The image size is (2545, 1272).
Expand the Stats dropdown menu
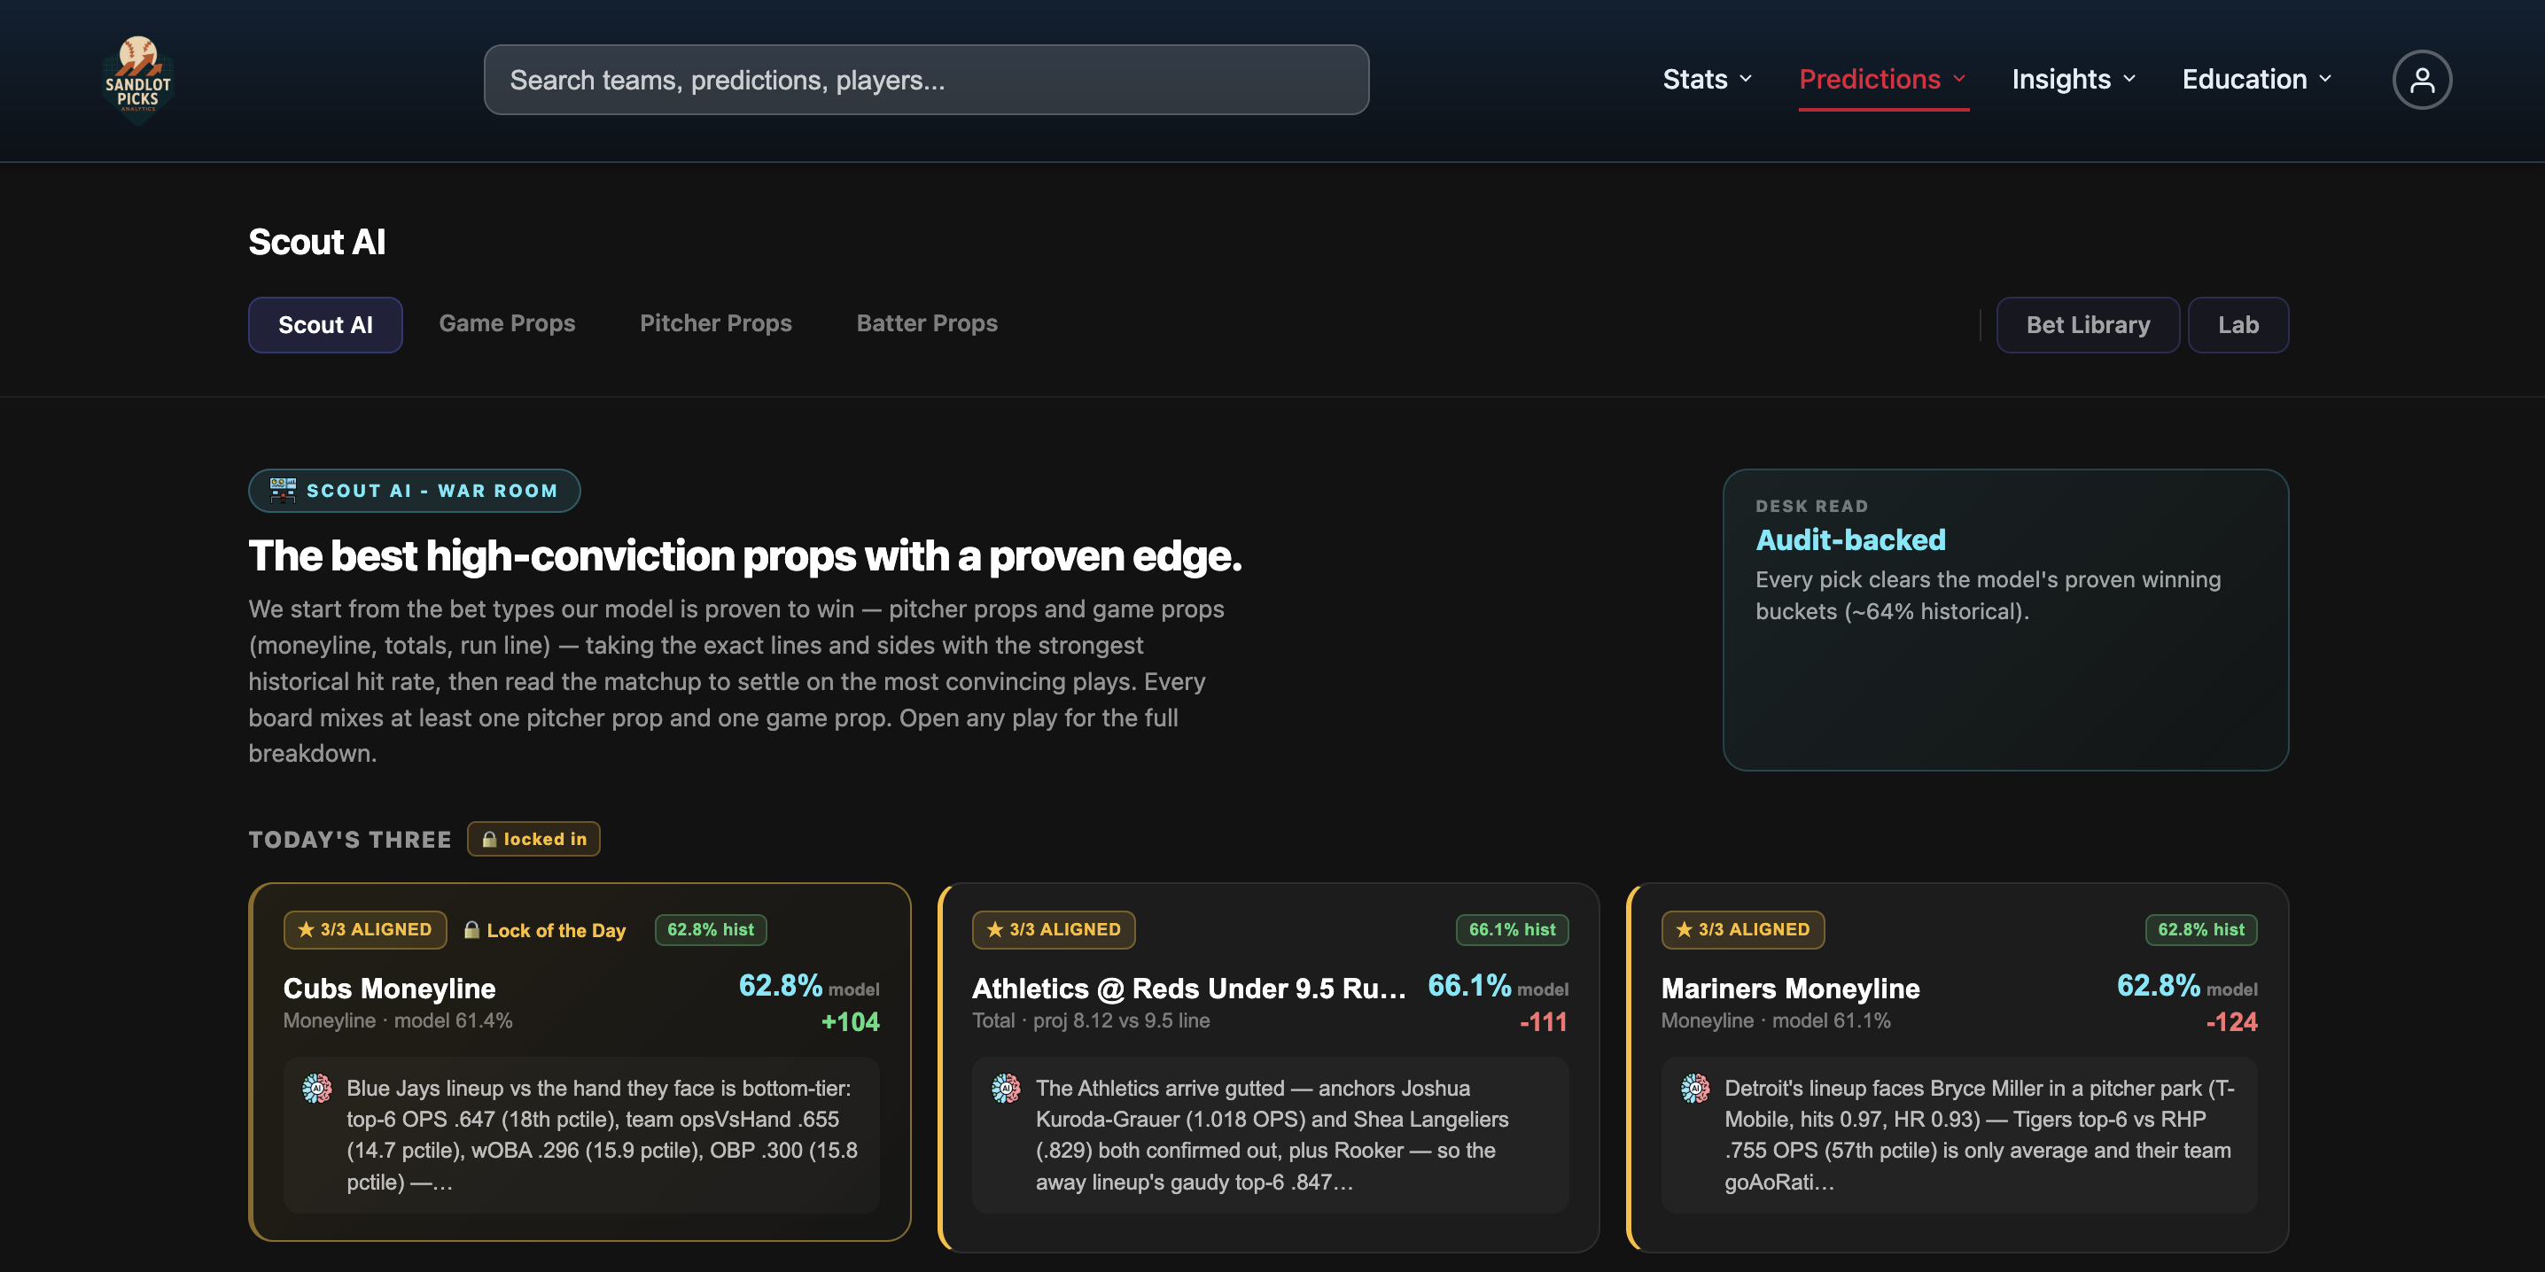1708,79
